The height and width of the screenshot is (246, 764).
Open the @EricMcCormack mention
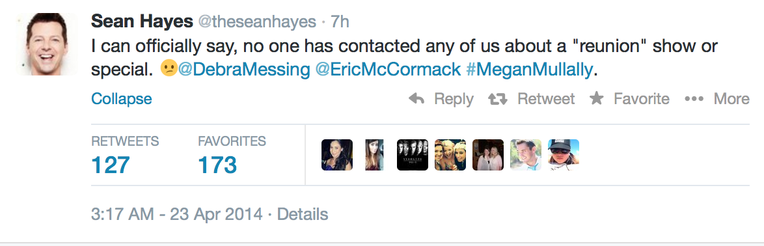pyautogui.click(x=389, y=70)
